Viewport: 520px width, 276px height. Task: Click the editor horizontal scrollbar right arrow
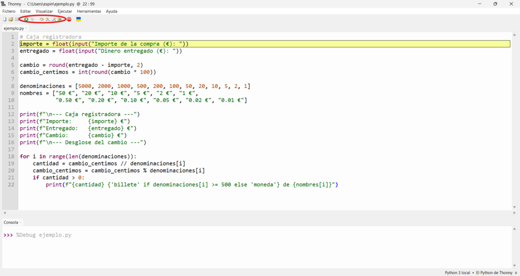(514, 213)
